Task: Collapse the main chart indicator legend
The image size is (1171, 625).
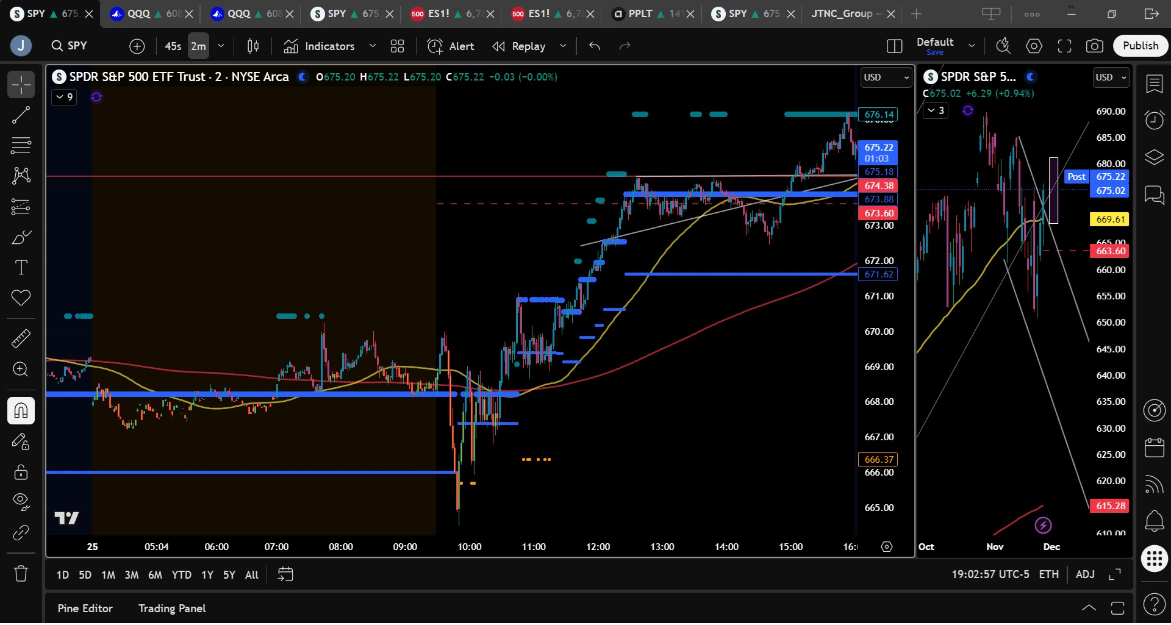Action: tap(64, 97)
